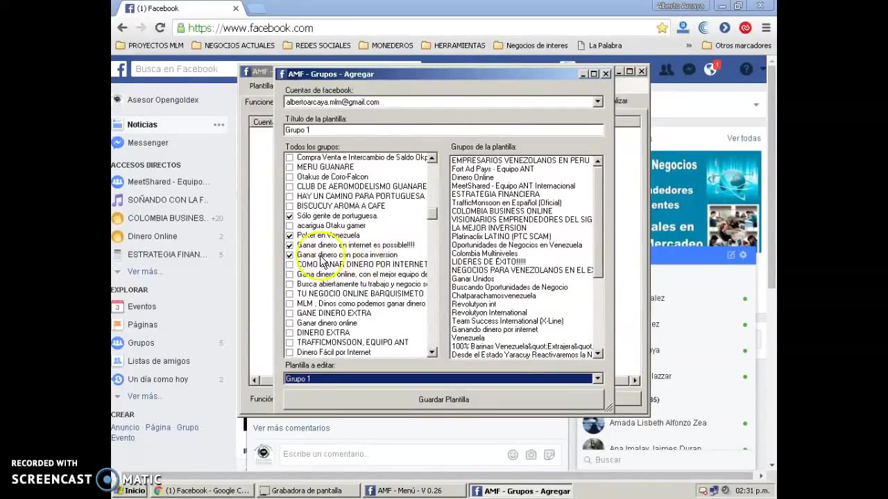Open Facebook notifications globe icon
Image resolution: width=888 pixels, height=499 pixels.
(x=711, y=69)
